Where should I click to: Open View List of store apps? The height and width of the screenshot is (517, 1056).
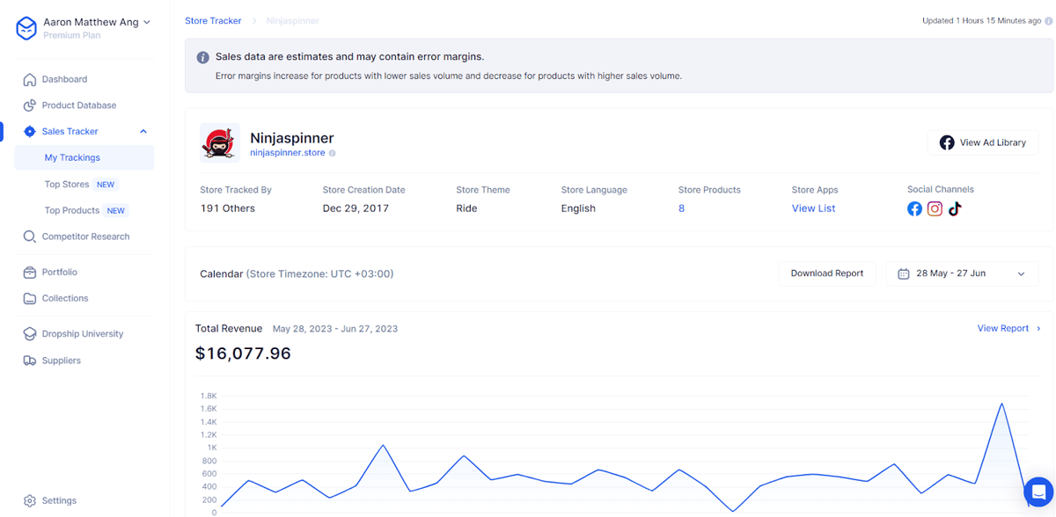click(813, 208)
